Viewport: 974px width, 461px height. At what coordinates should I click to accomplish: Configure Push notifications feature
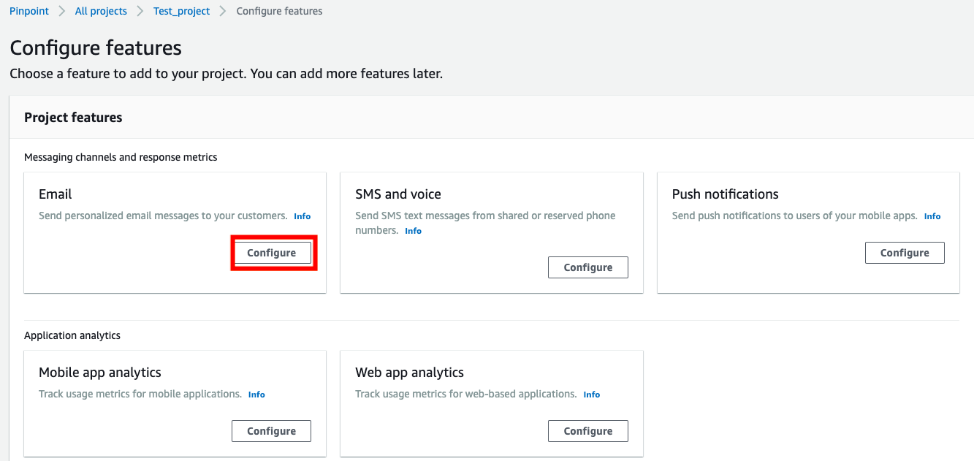(x=905, y=253)
